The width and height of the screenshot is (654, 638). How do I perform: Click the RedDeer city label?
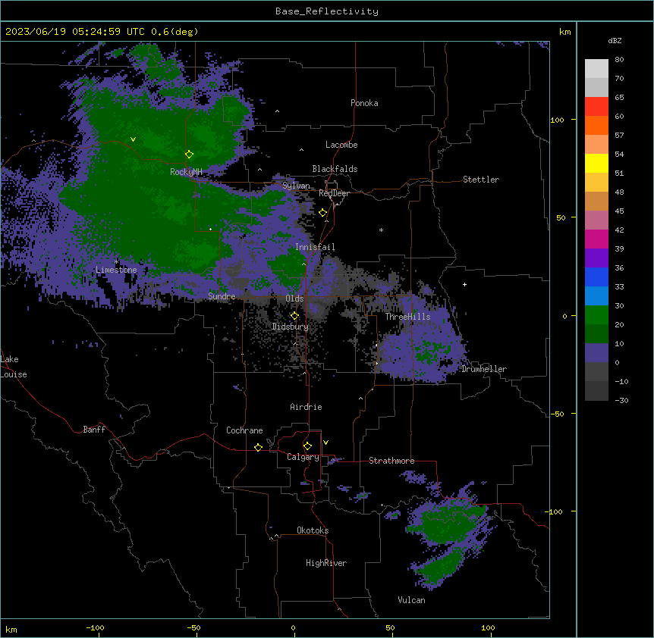334,194
